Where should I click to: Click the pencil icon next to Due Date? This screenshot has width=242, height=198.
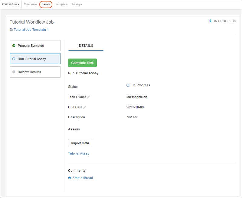(x=85, y=107)
